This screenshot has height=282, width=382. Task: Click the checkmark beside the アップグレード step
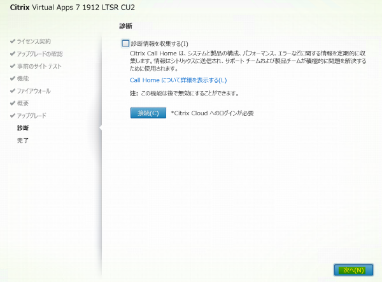tap(13, 115)
